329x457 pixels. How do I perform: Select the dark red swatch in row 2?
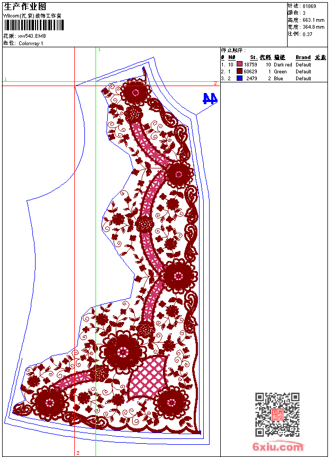coord(240,71)
